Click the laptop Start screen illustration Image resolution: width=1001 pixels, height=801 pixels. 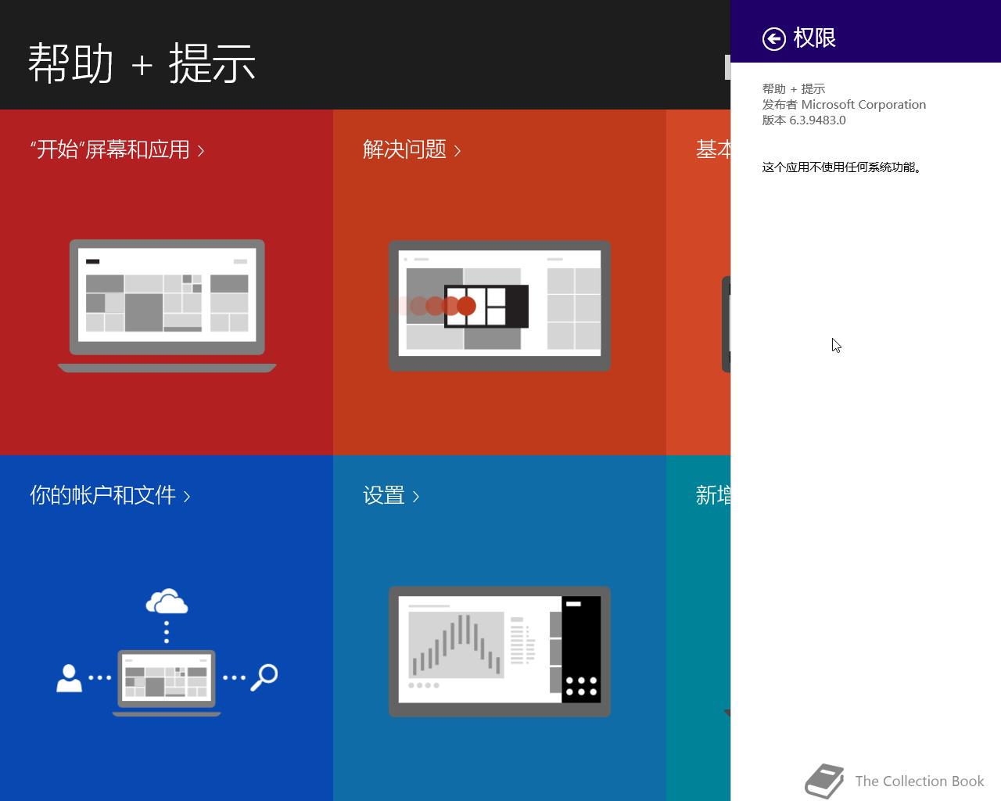[167, 306]
